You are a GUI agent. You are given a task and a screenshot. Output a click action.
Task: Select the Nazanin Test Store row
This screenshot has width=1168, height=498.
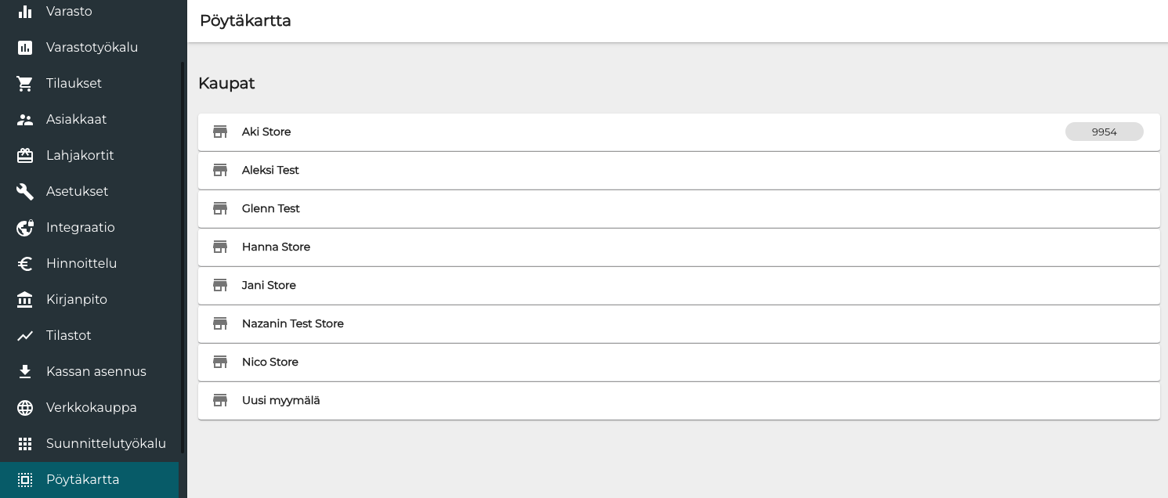pyautogui.click(x=292, y=324)
